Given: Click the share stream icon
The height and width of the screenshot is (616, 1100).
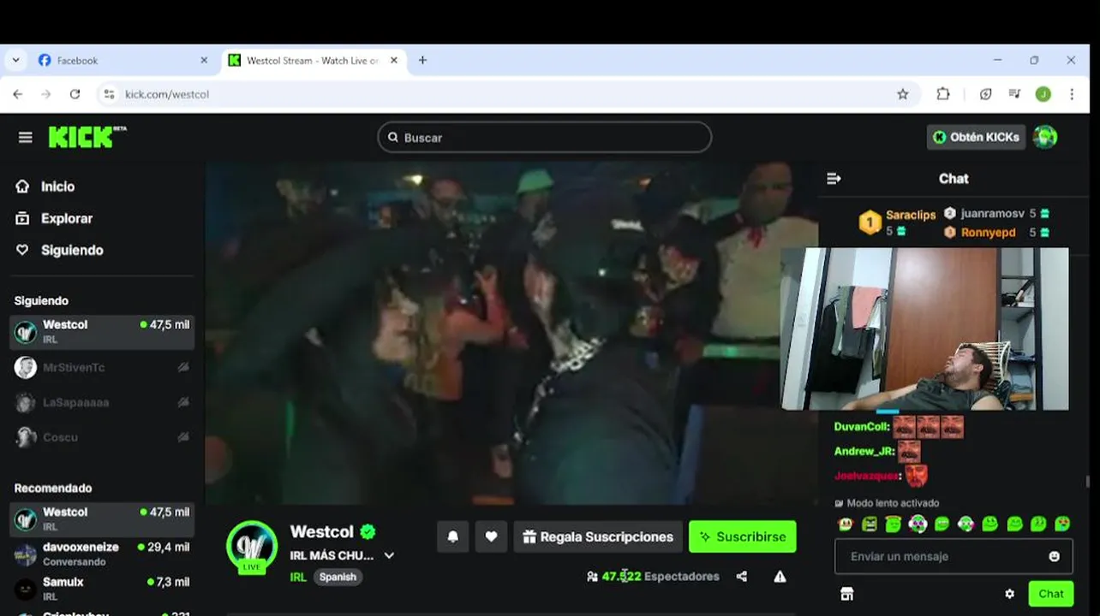Looking at the screenshot, I should pos(741,577).
